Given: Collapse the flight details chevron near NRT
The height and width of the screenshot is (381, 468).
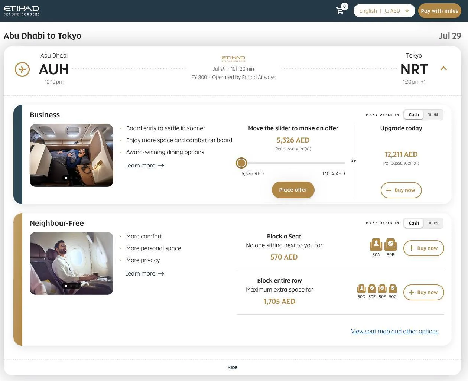Looking at the screenshot, I should [443, 69].
